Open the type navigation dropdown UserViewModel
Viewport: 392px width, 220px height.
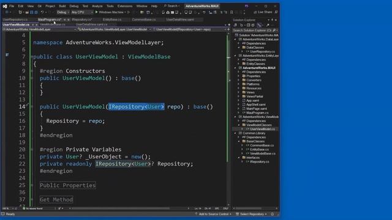(x=115, y=29)
